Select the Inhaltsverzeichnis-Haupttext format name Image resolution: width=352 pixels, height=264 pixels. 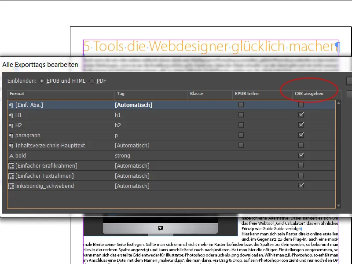point(50,146)
